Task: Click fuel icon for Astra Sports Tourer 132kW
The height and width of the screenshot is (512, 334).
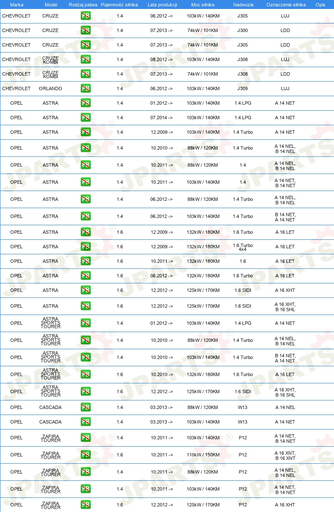Action: (86, 374)
